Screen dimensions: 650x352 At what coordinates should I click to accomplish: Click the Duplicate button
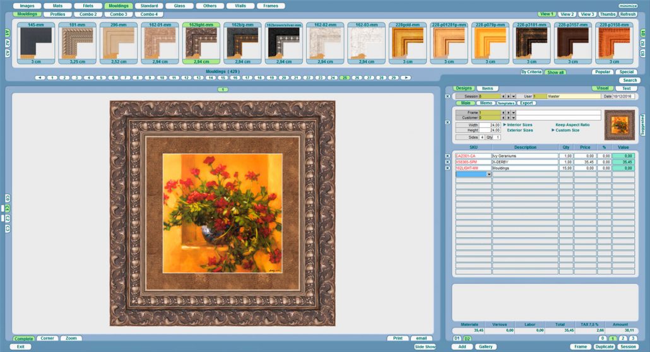pyautogui.click(x=605, y=346)
